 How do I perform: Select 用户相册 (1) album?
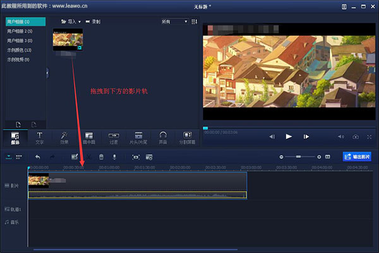[25, 22]
